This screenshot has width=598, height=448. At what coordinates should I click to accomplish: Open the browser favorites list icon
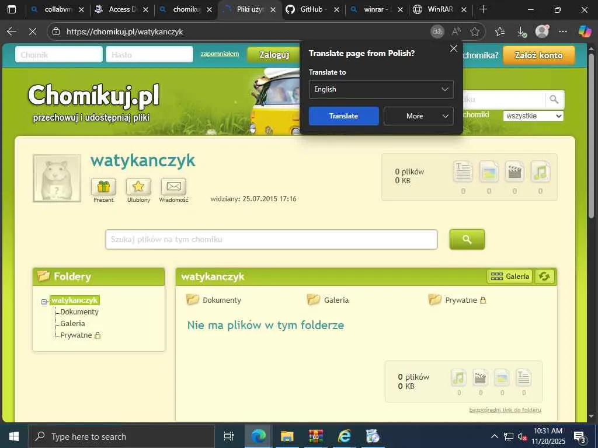pyautogui.click(x=500, y=32)
